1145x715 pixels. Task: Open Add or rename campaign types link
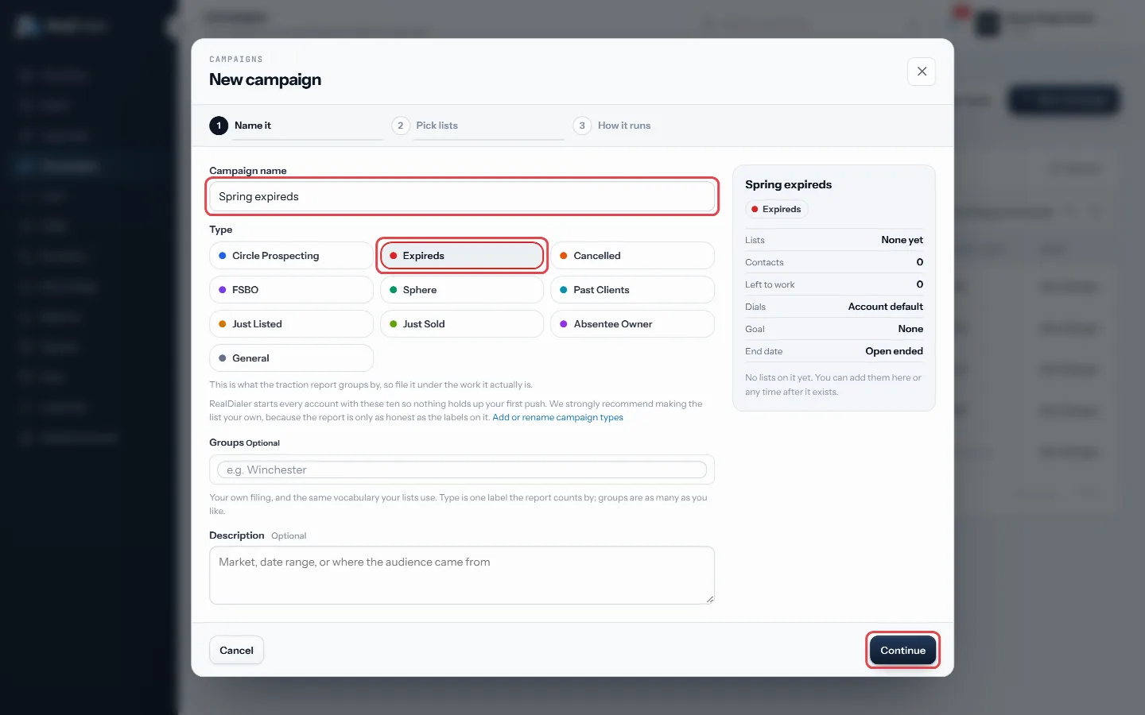[x=557, y=417]
